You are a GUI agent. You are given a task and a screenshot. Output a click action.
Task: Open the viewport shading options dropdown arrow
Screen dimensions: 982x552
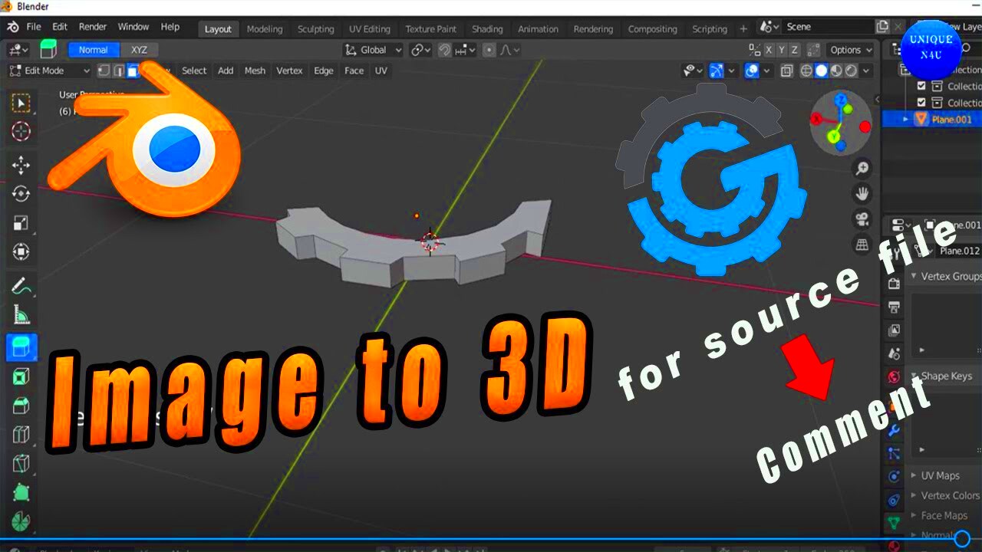click(x=867, y=71)
